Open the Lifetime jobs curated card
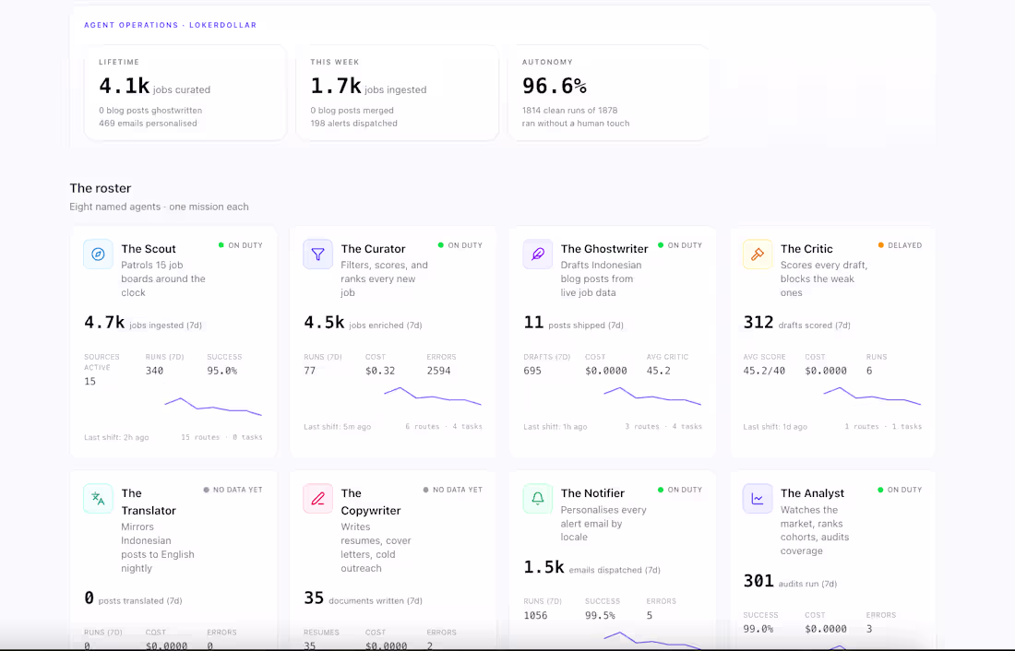Viewport: 1015px width, 651px height. point(185,92)
